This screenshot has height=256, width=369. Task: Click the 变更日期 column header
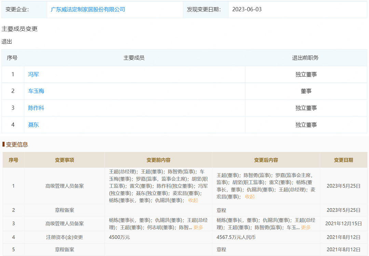click(343, 160)
